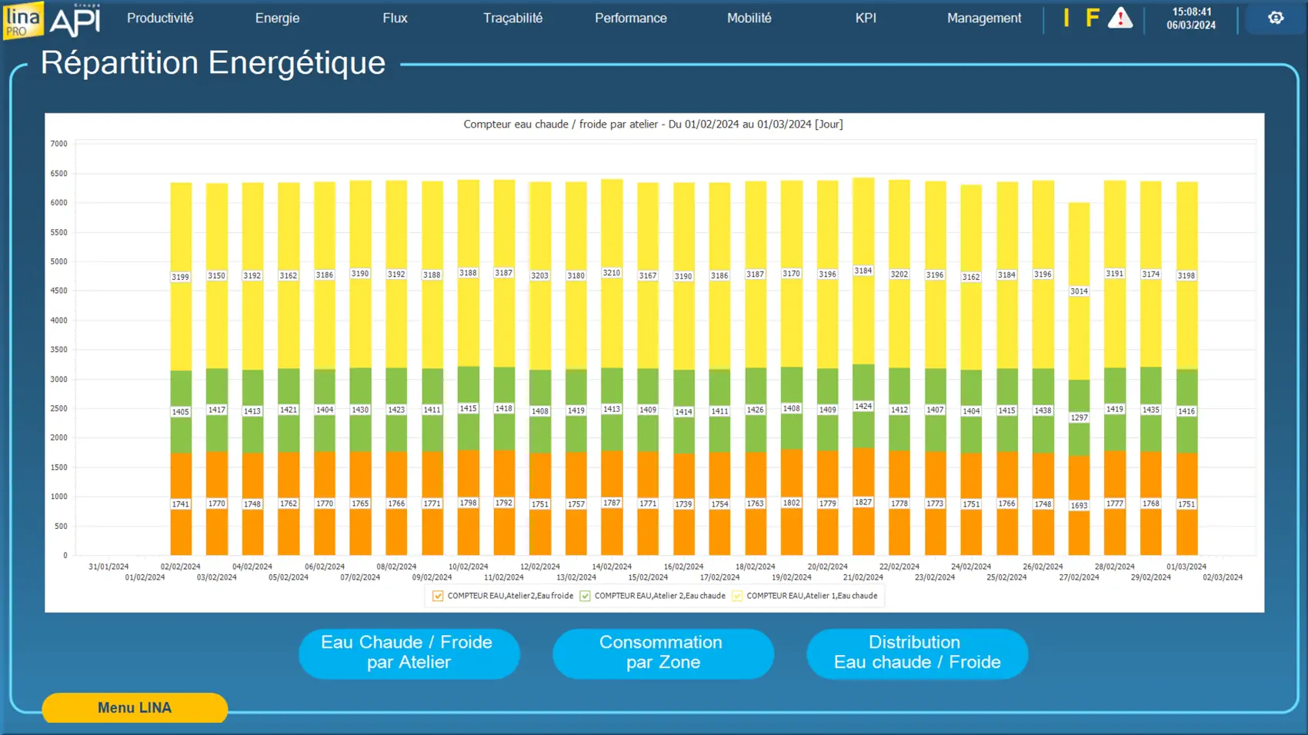This screenshot has width=1308, height=735.
Task: Open the Energie menu
Action: (277, 18)
